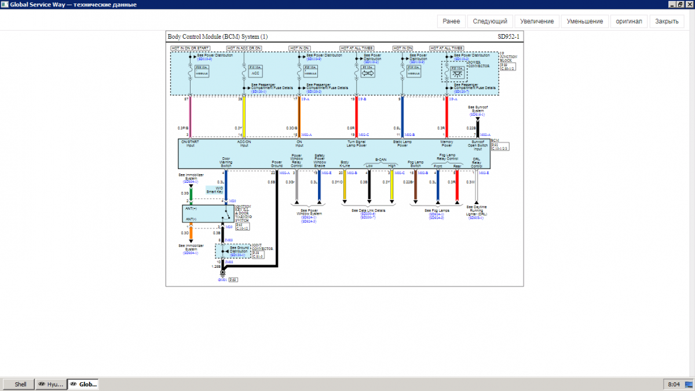Viewport: 695px width, 391px height.
Task: Open fog lamps link SD924-3
Action: click(x=437, y=218)
